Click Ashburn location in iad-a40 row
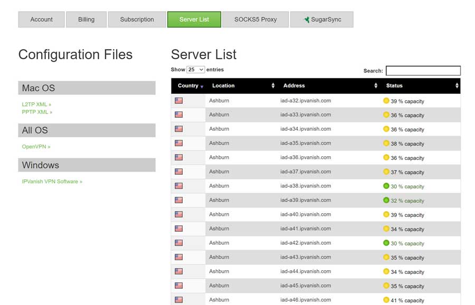 219,214
